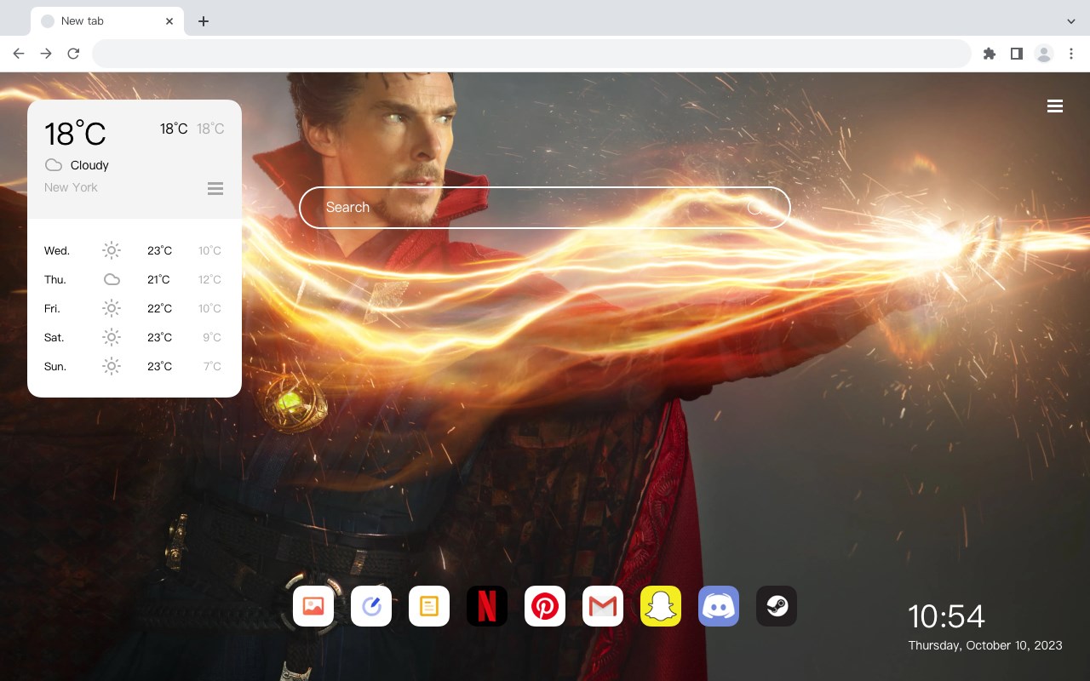Expand the tab search chevron
This screenshot has width=1090, height=681.
click(1071, 21)
